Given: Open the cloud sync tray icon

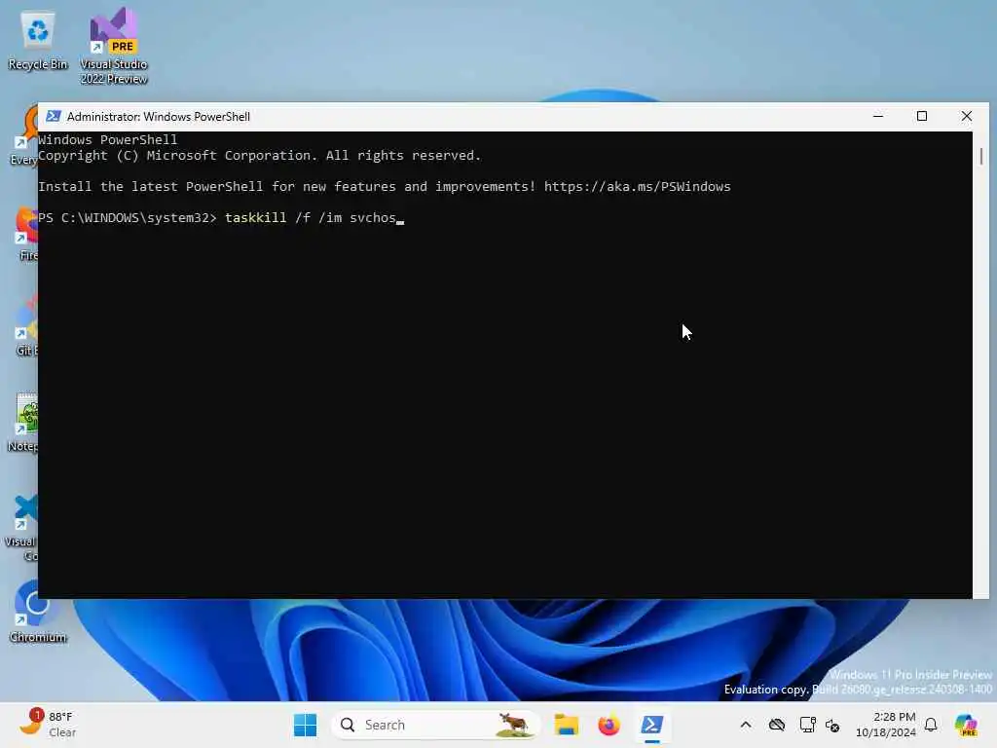Looking at the screenshot, I should click(776, 725).
